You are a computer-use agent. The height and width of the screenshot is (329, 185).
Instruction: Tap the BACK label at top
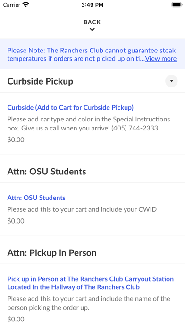pos(92,22)
